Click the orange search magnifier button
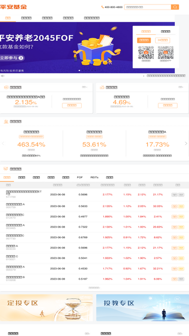Viewport: 189px width, 336px height. click(x=175, y=7)
